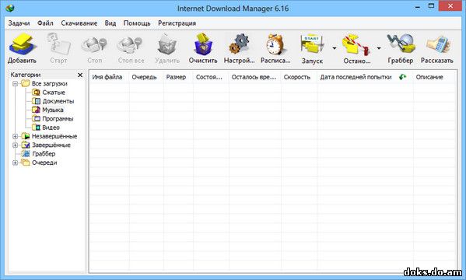Click the Очереди folder icon
This screenshot has width=466, height=280.
[x=26, y=163]
